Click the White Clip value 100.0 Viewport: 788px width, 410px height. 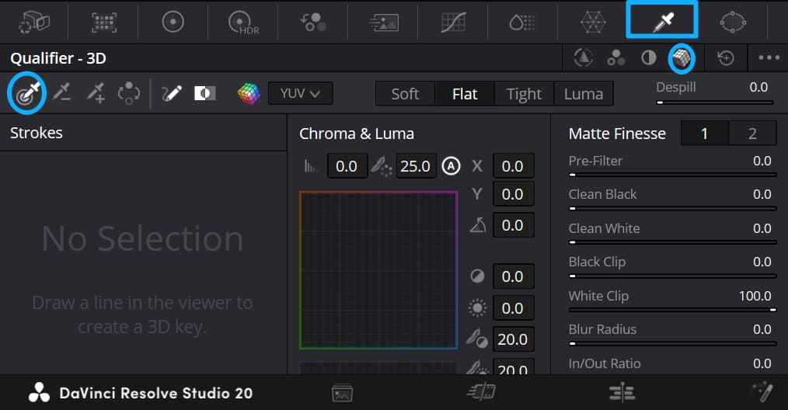pos(755,296)
